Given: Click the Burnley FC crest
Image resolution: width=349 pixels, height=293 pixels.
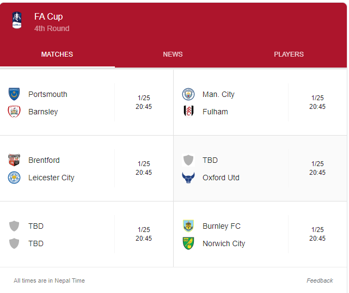Looking at the screenshot, I should pyautogui.click(x=188, y=226).
